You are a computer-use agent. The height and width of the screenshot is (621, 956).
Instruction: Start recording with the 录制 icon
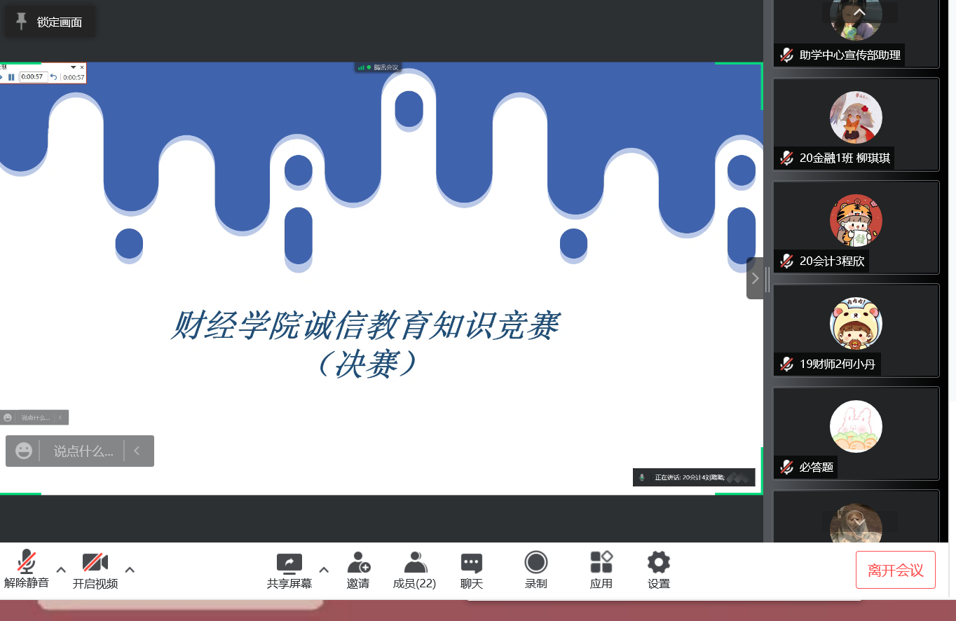[536, 563]
